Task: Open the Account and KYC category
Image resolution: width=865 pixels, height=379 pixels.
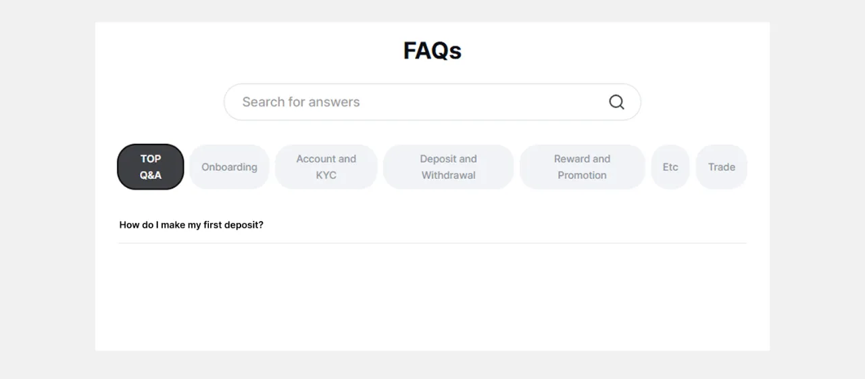Action: [326, 167]
